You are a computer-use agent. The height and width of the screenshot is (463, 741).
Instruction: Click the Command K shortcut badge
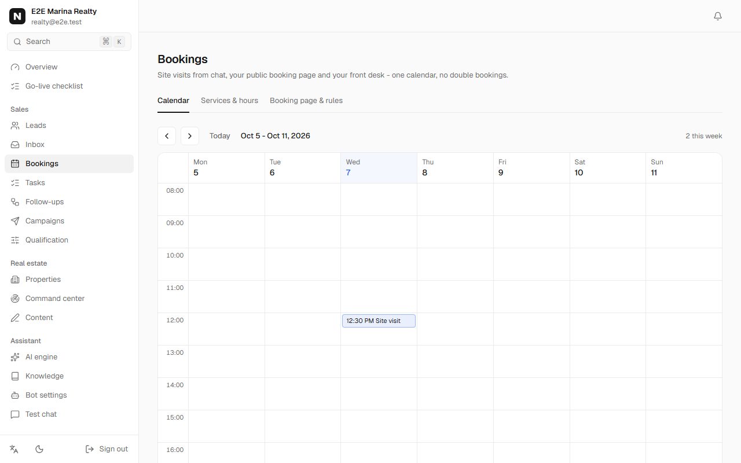tap(112, 42)
